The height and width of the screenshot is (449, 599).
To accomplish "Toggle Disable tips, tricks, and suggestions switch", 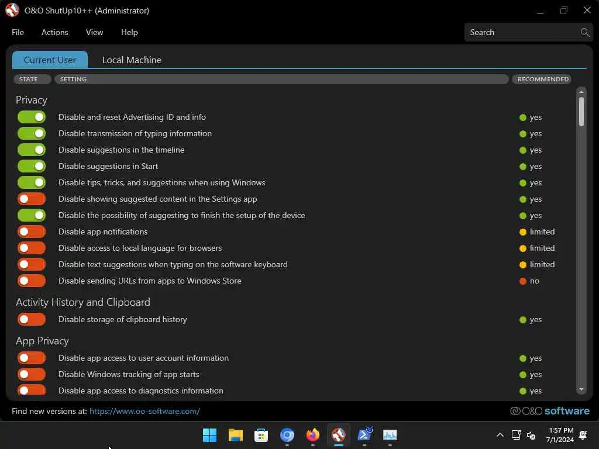I will [32, 183].
